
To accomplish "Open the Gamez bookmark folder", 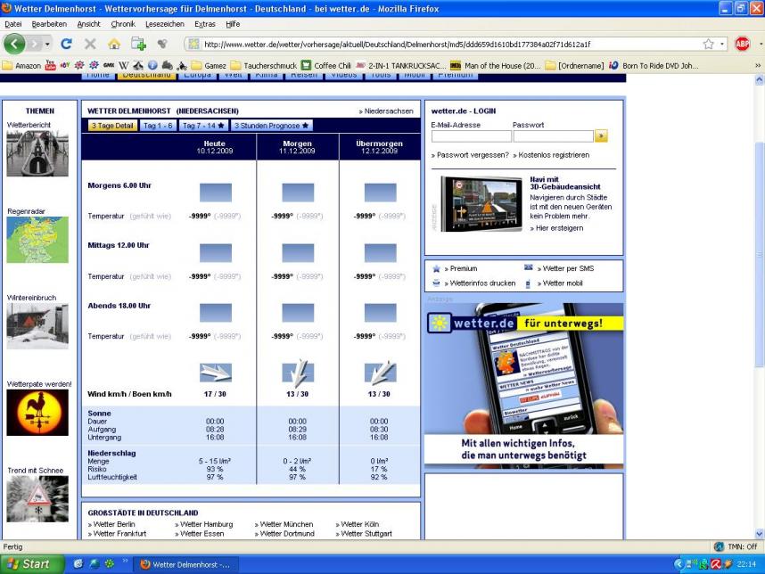I will 209,65.
